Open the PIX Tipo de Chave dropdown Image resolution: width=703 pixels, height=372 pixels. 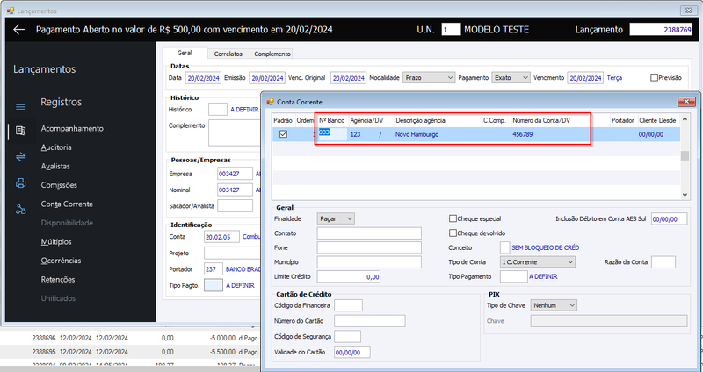click(554, 305)
